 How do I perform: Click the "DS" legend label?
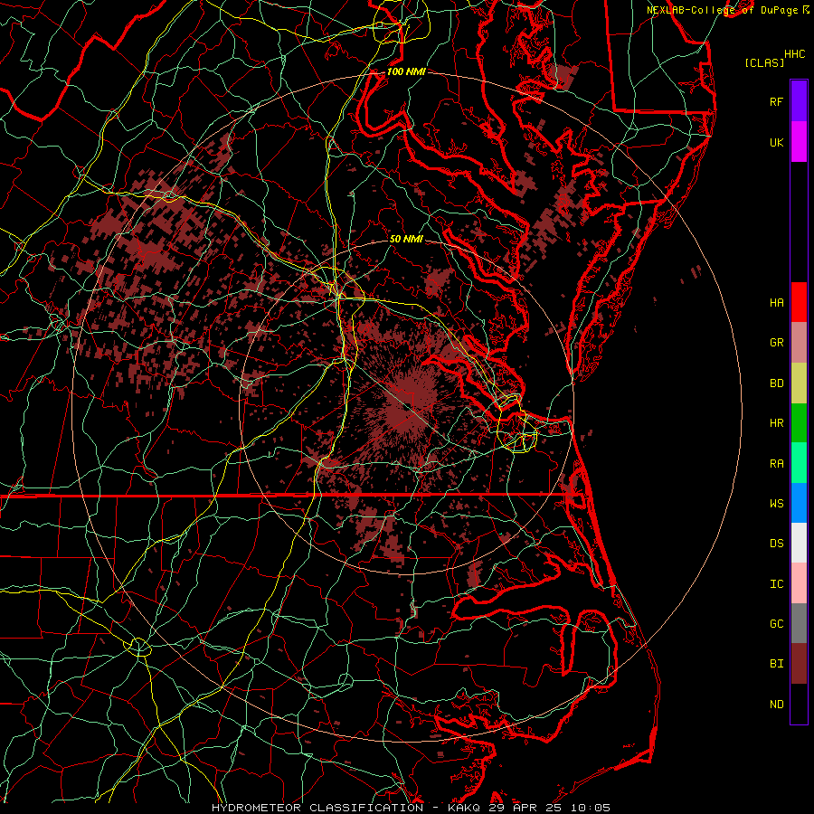[x=776, y=543]
